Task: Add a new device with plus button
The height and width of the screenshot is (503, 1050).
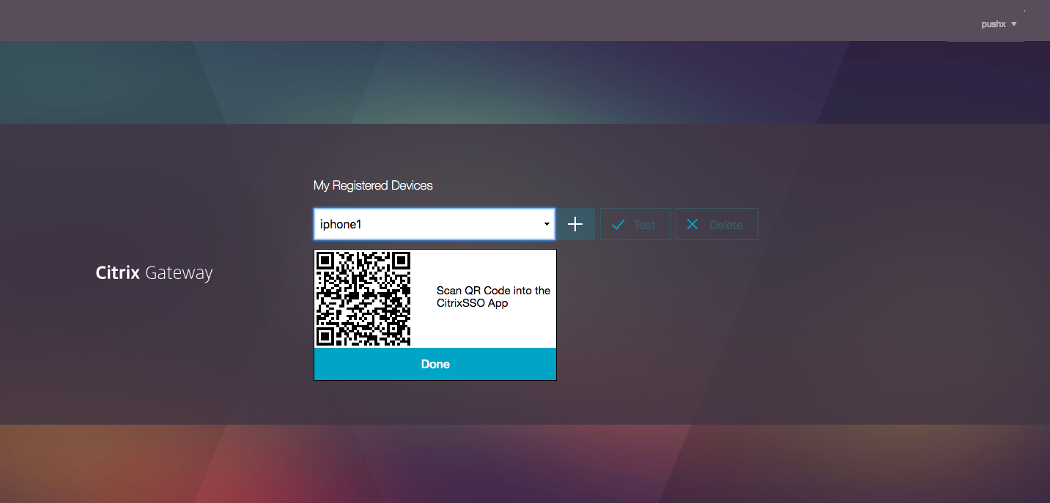Action: click(x=575, y=224)
